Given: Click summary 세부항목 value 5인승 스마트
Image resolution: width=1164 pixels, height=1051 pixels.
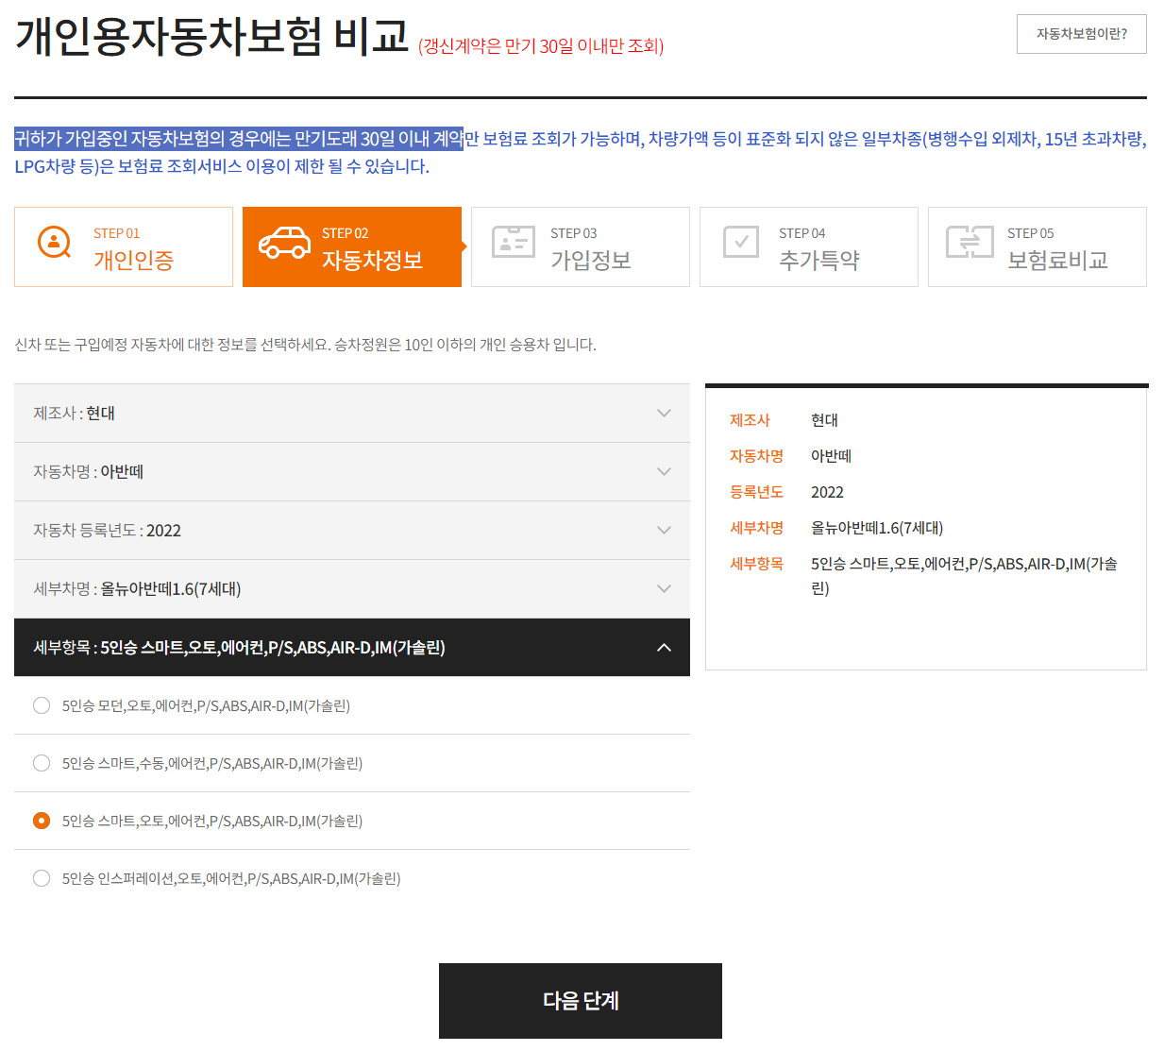Looking at the screenshot, I should pos(964,576).
